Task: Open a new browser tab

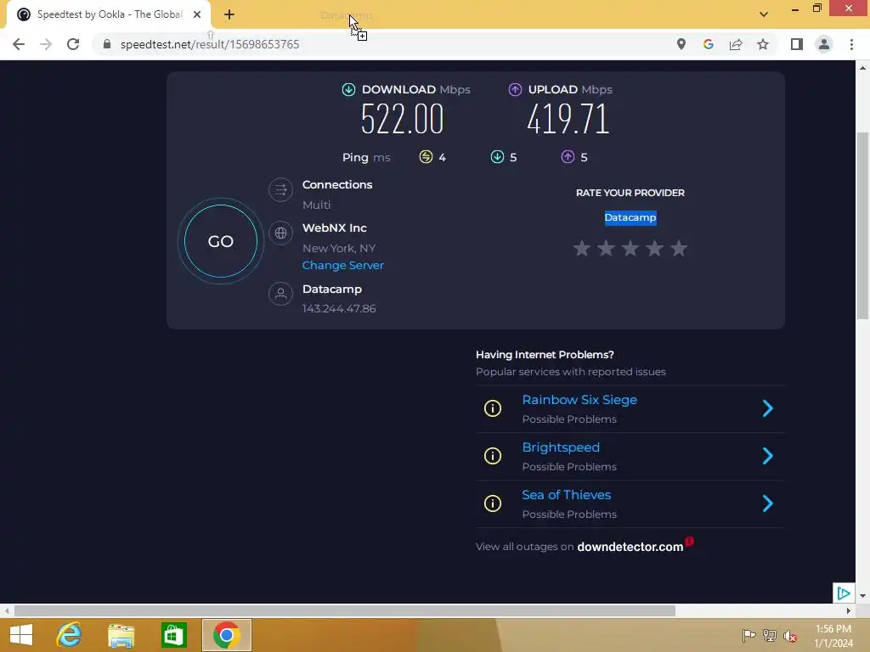Action: coord(229,14)
